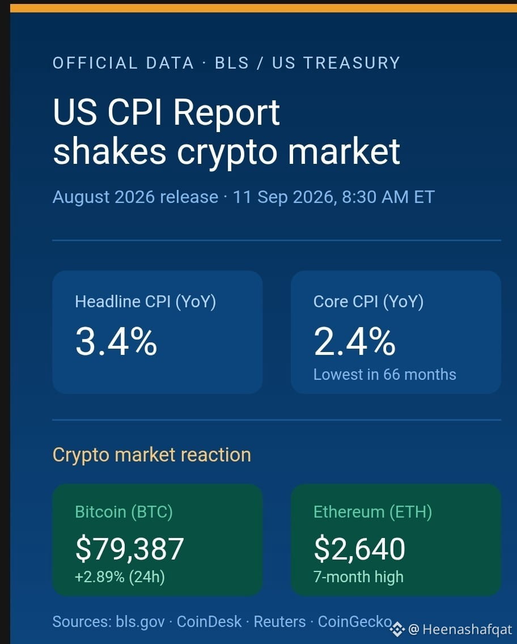Click the $2,640 Ethereum price
Image resolution: width=517 pixels, height=644 pixels.
click(x=359, y=549)
